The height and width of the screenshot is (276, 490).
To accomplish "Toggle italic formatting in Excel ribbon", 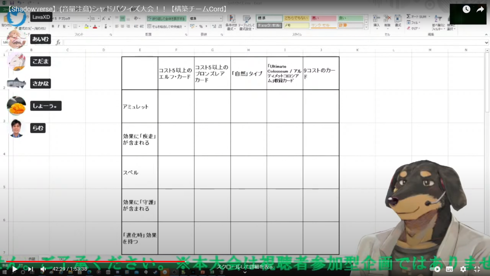I will point(58,27).
